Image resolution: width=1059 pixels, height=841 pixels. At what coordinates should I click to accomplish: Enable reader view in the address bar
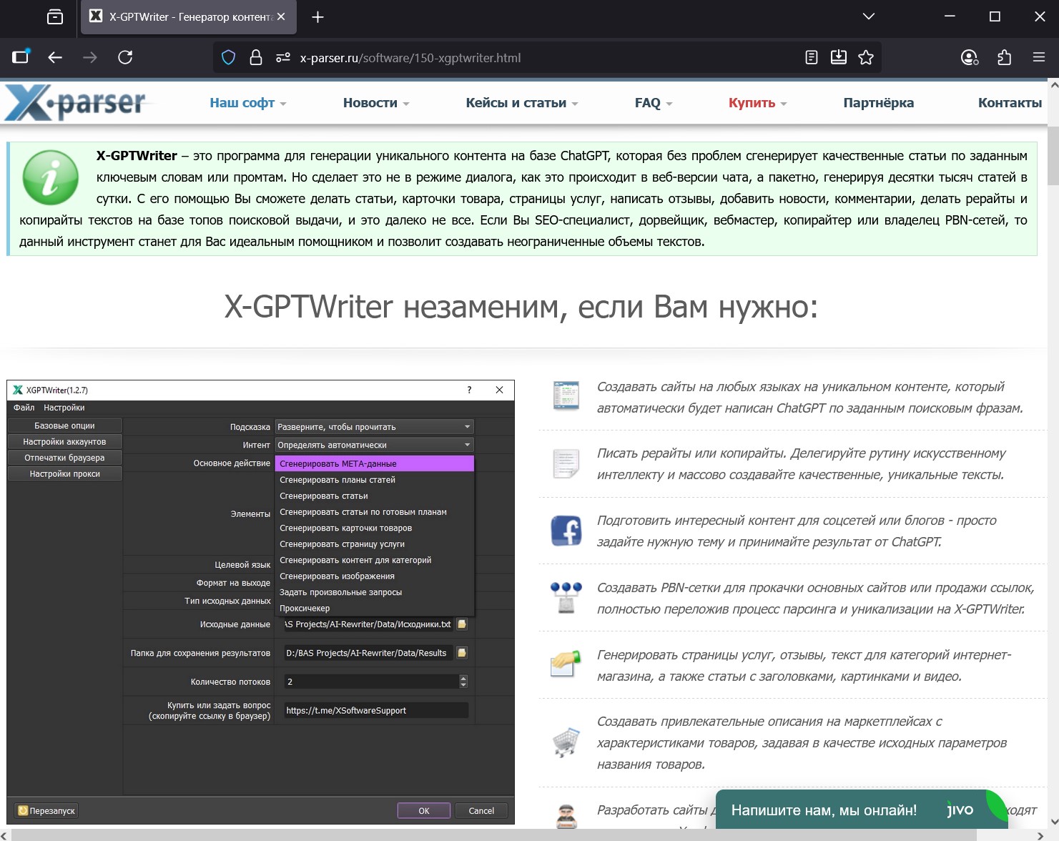coord(811,57)
